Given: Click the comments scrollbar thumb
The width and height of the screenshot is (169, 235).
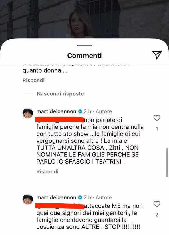Looking at the screenshot, I should [167, 162].
